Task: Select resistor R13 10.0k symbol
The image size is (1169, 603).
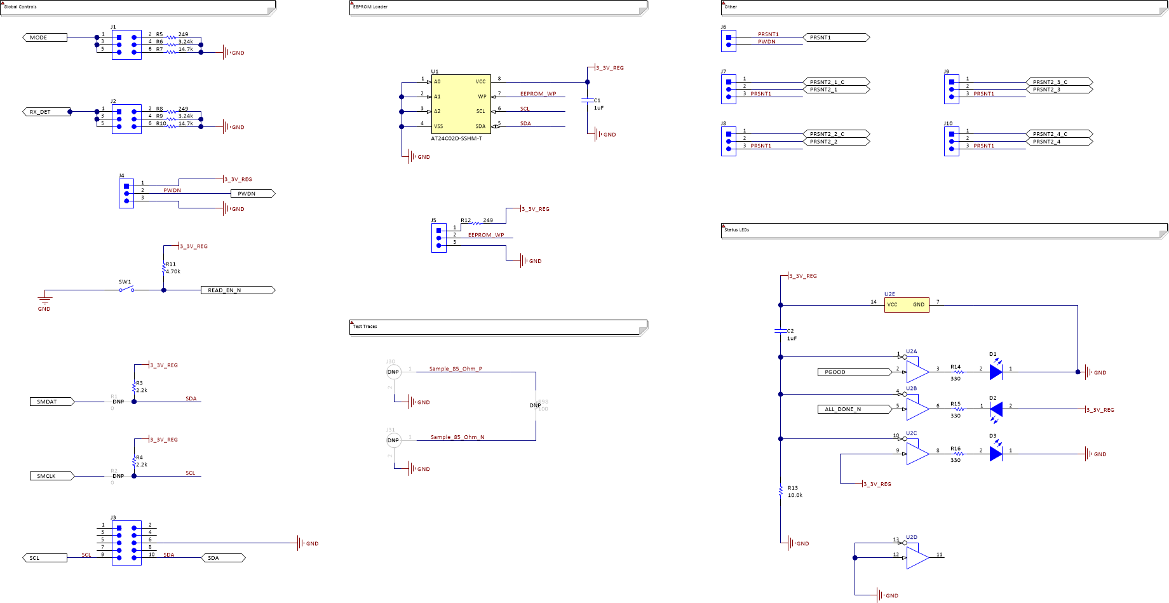Action: (780, 491)
